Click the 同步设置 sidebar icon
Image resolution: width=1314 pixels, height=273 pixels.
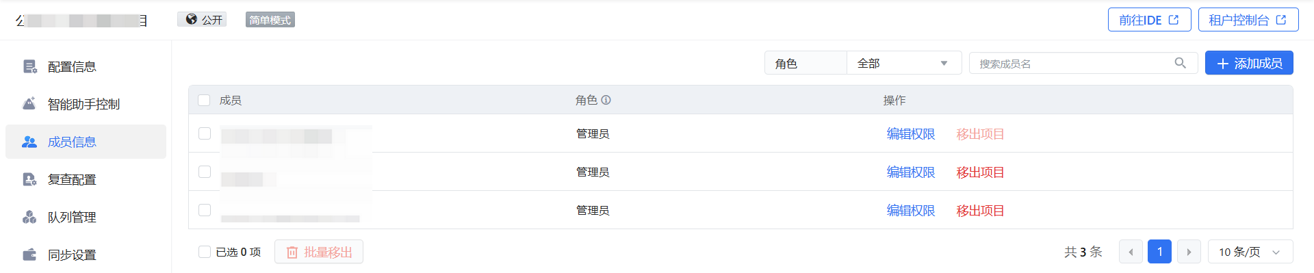(29, 255)
